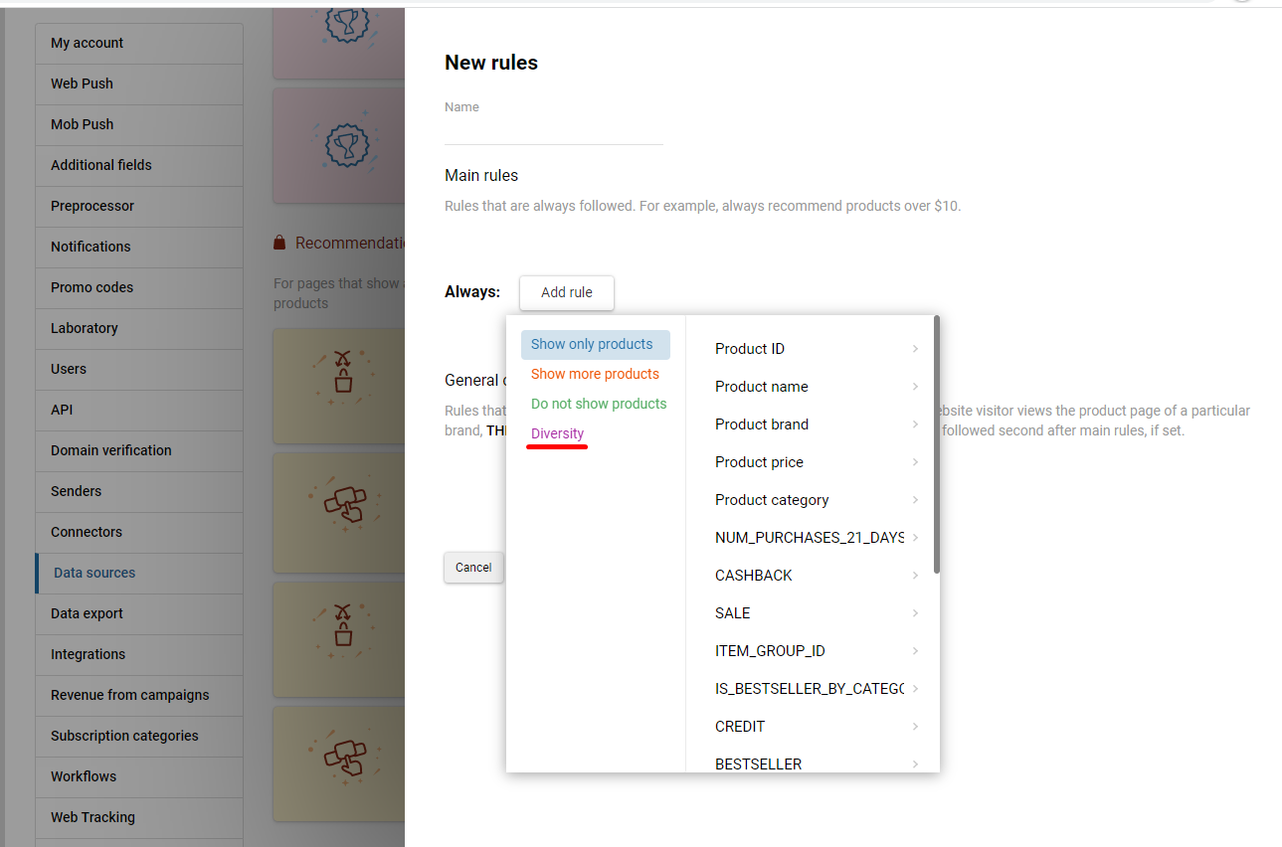This screenshot has width=1282, height=847.
Task: Click the lock icon beside Recommendations heading
Action: click(279, 243)
